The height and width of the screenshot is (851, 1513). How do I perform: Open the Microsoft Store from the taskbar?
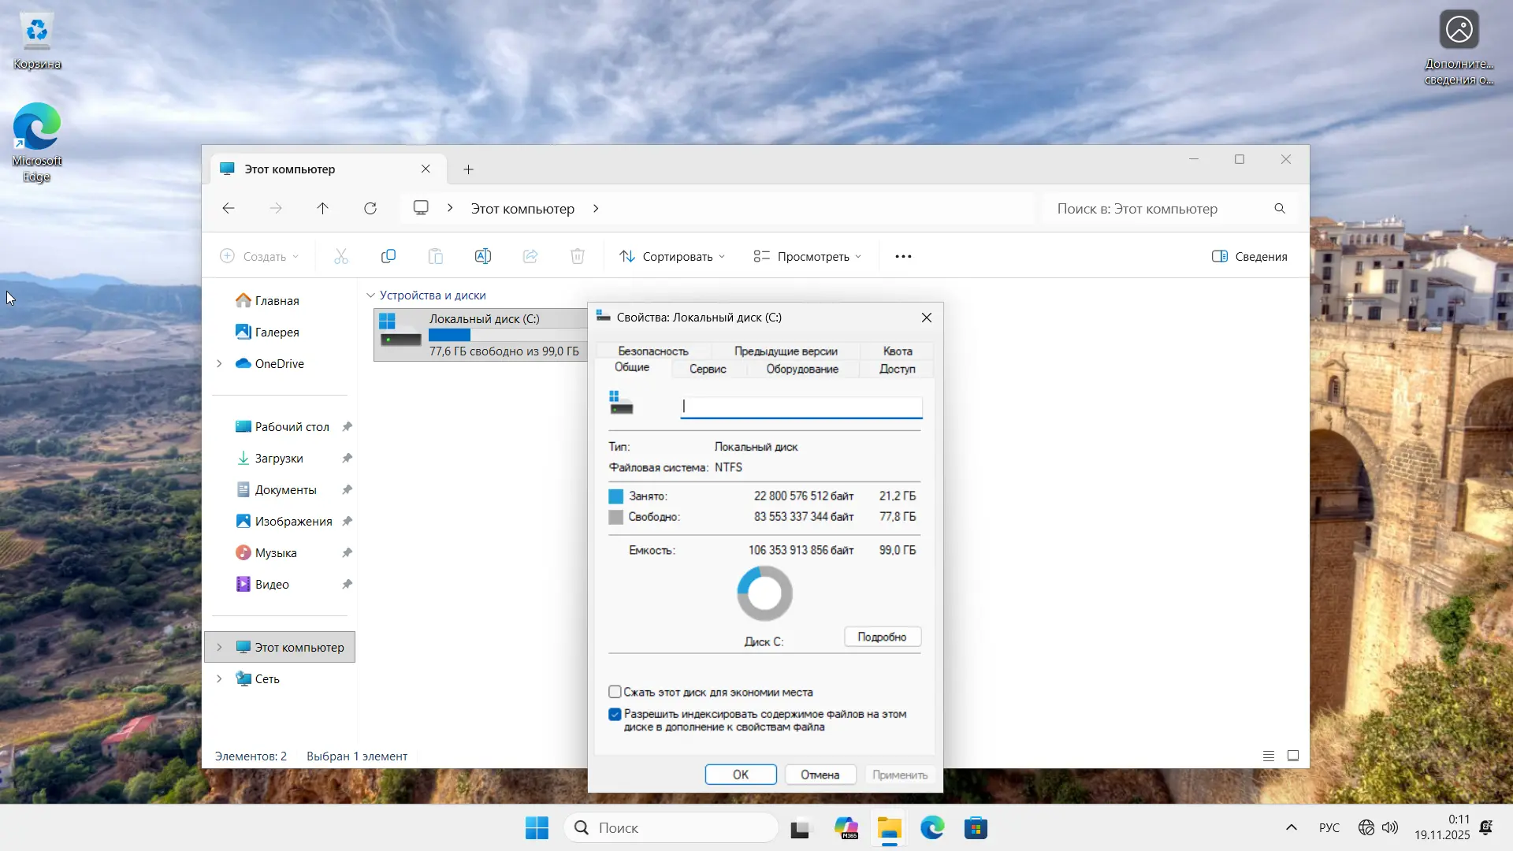pyautogui.click(x=976, y=828)
